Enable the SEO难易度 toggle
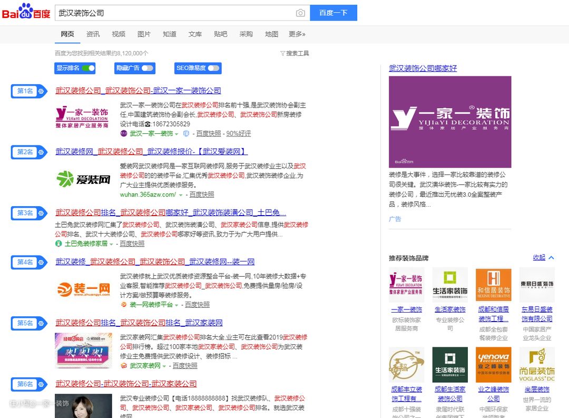The width and height of the screenshot is (569, 418). pyautogui.click(x=213, y=68)
